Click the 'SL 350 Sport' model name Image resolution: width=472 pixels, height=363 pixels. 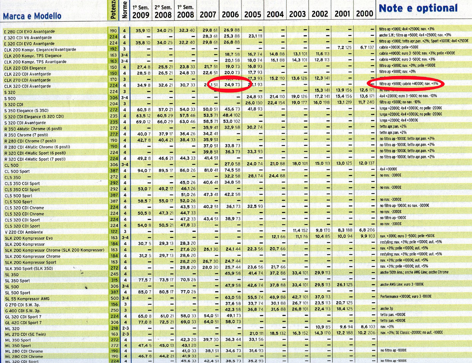tap(17, 281)
